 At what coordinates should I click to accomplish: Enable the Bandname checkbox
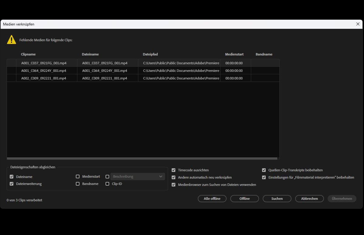[78, 184]
